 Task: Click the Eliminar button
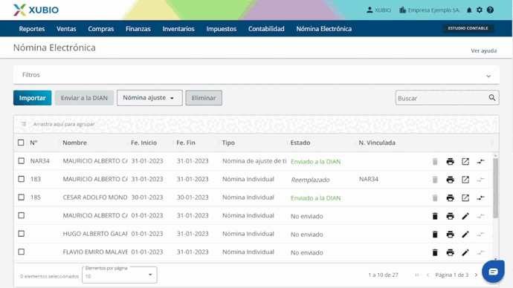[x=204, y=98]
